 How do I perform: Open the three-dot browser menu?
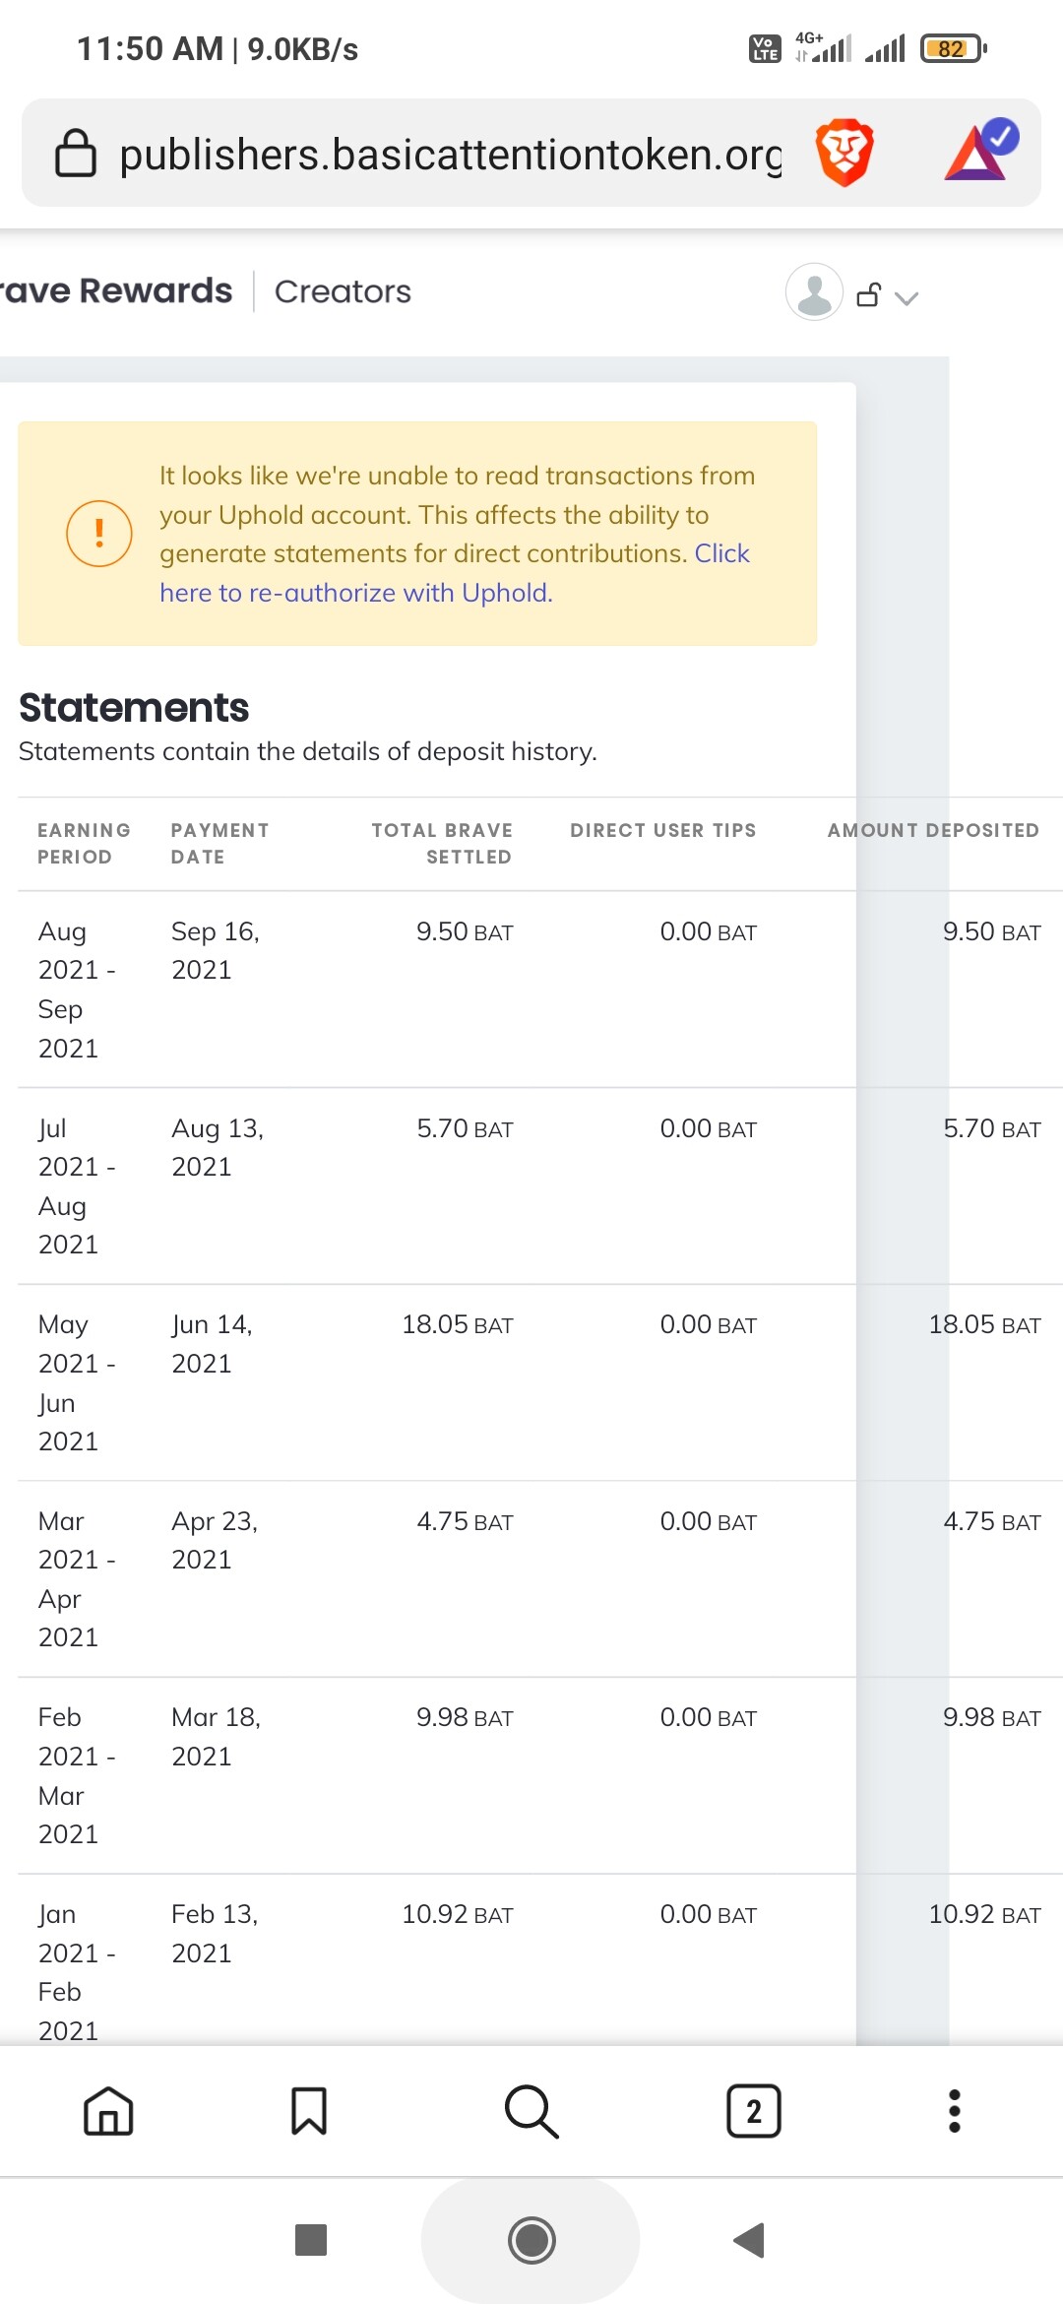click(954, 2111)
